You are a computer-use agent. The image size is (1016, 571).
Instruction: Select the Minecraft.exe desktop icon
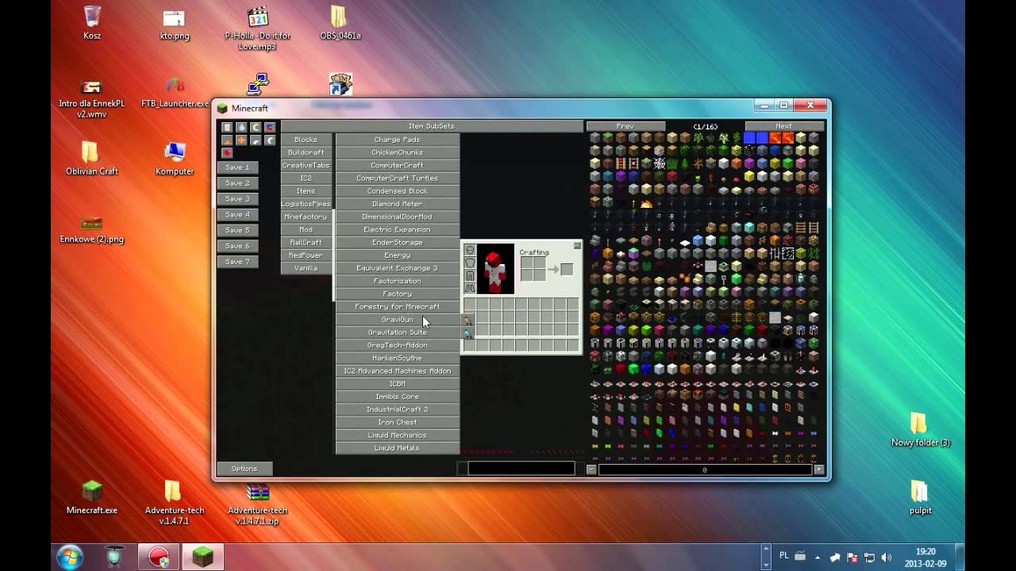point(92,497)
